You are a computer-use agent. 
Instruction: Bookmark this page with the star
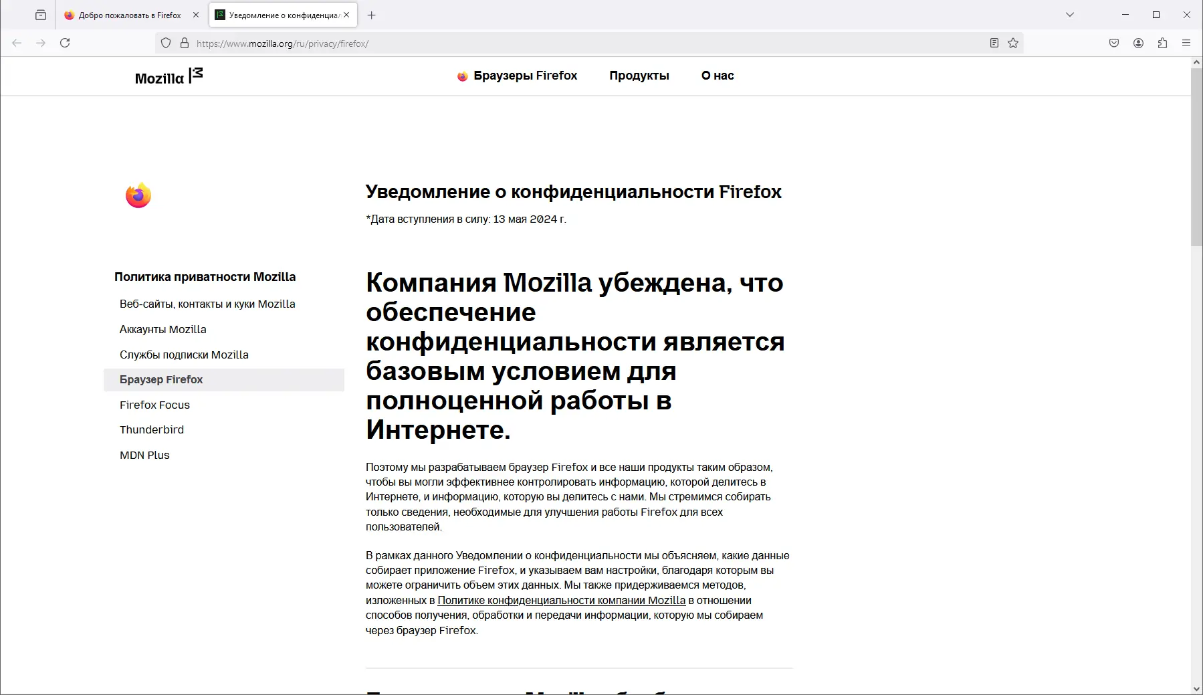[x=1012, y=42]
